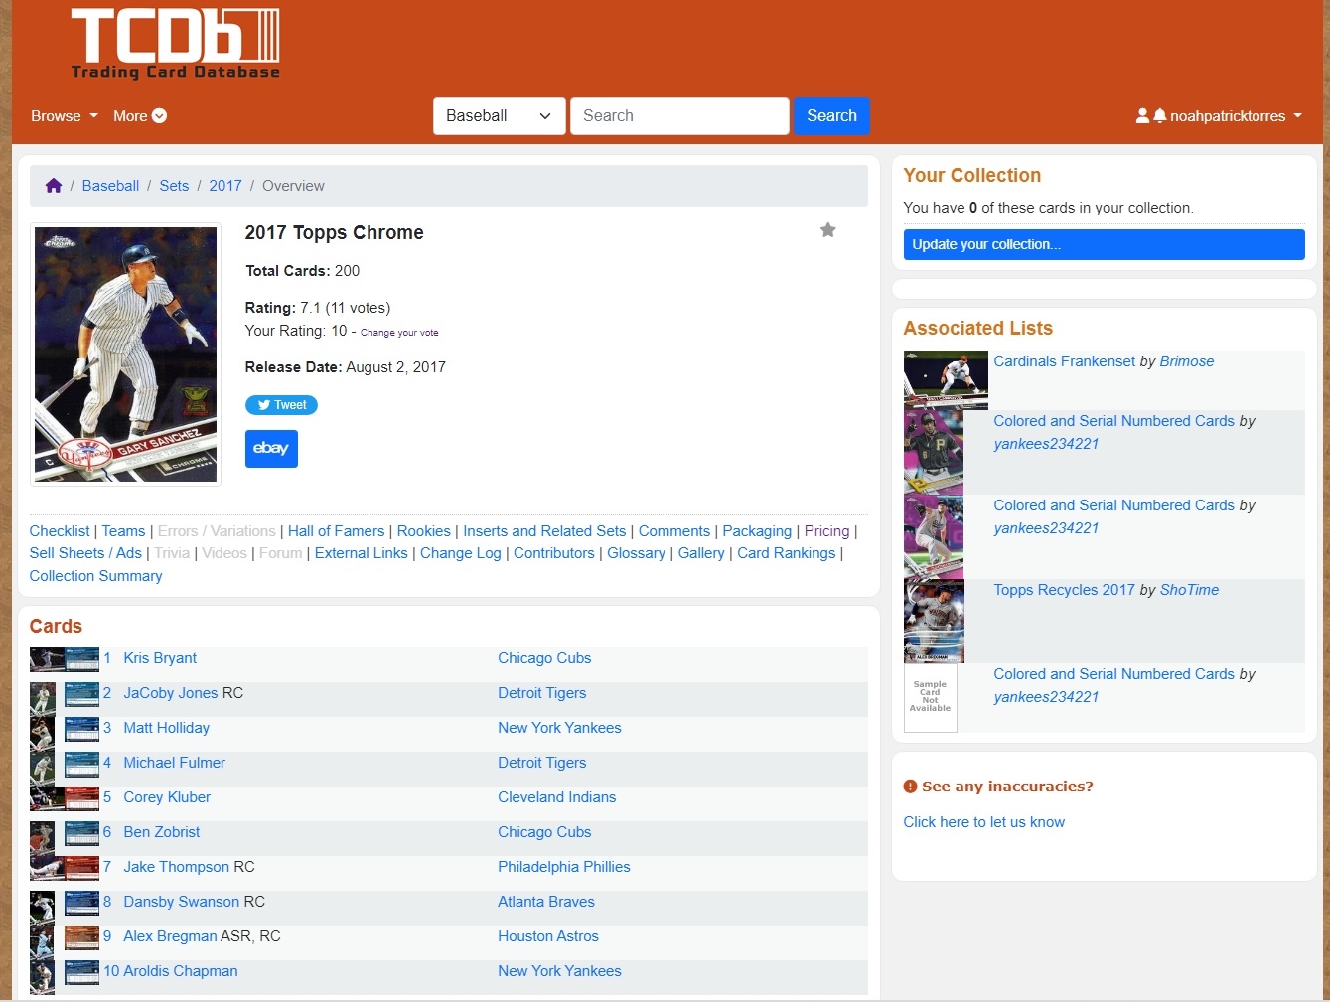Click JaCoby Jones front thumbnail
The image size is (1330, 1002).
[x=42, y=699]
